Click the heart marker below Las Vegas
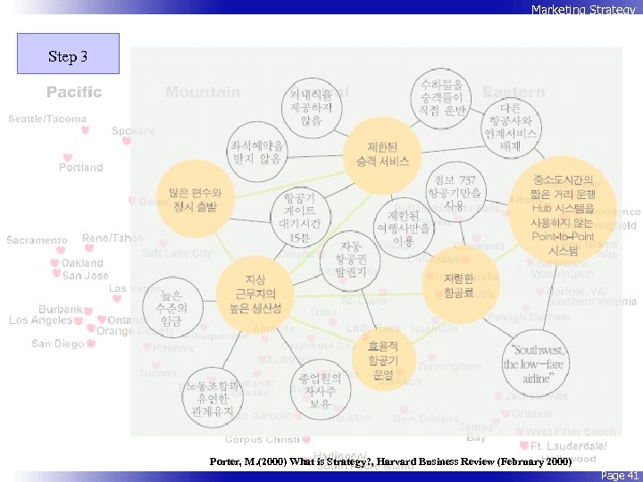Image resolution: width=643 pixels, height=482 pixels. pyautogui.click(x=117, y=298)
